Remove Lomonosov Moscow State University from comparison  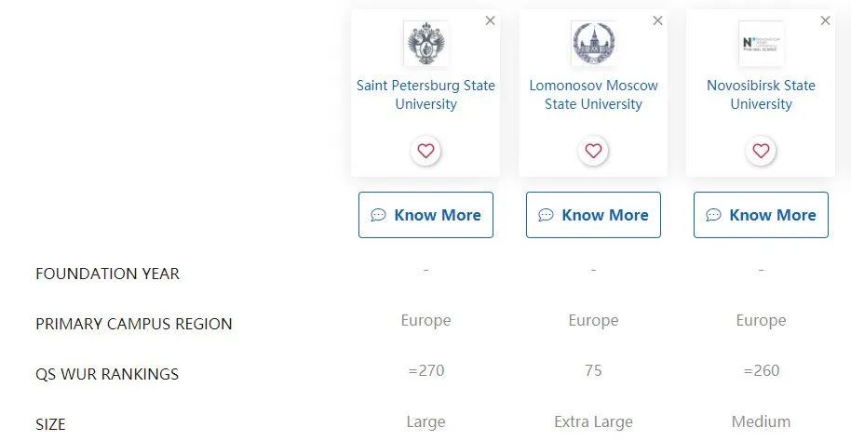point(657,20)
